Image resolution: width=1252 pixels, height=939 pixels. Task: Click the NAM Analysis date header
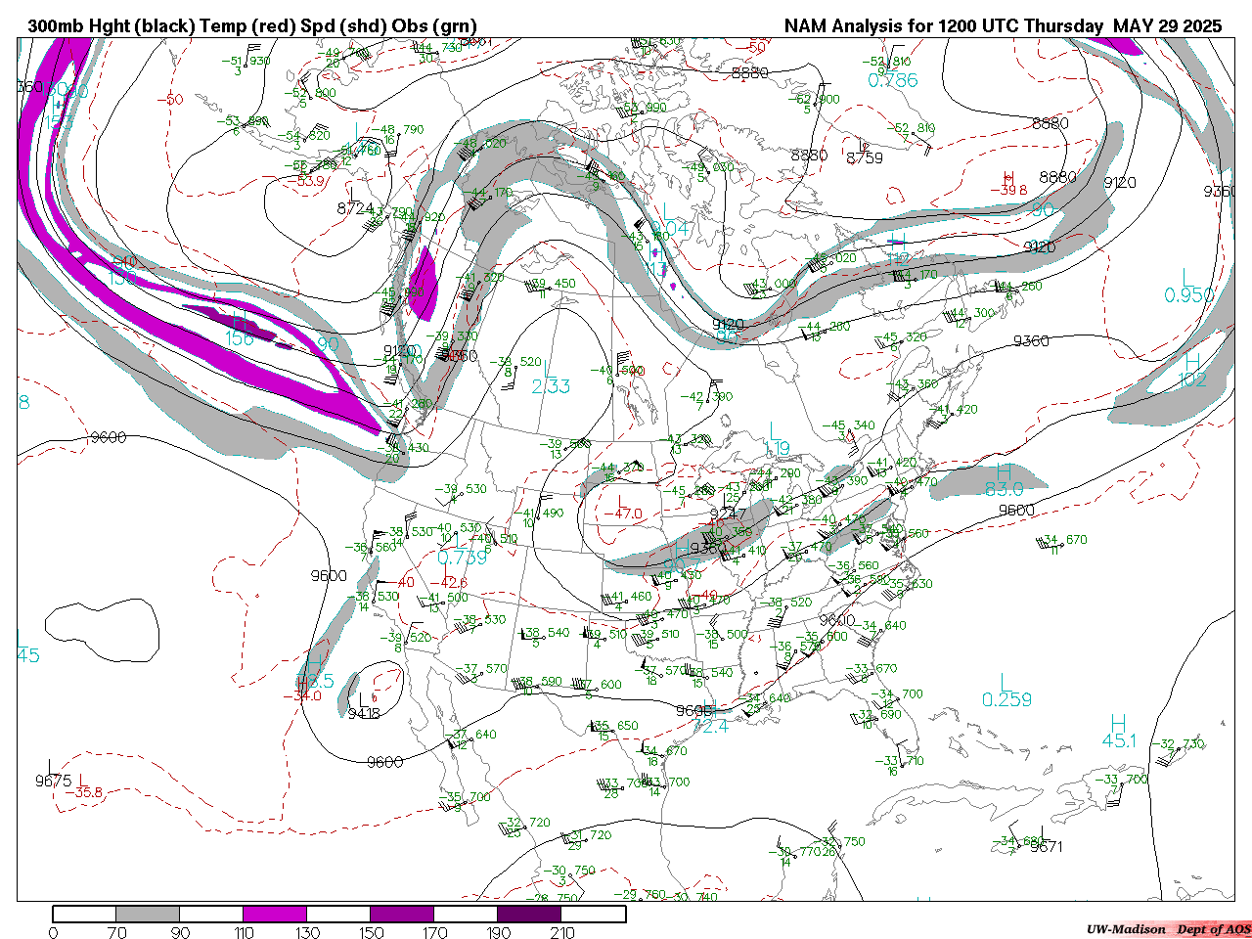click(1003, 26)
